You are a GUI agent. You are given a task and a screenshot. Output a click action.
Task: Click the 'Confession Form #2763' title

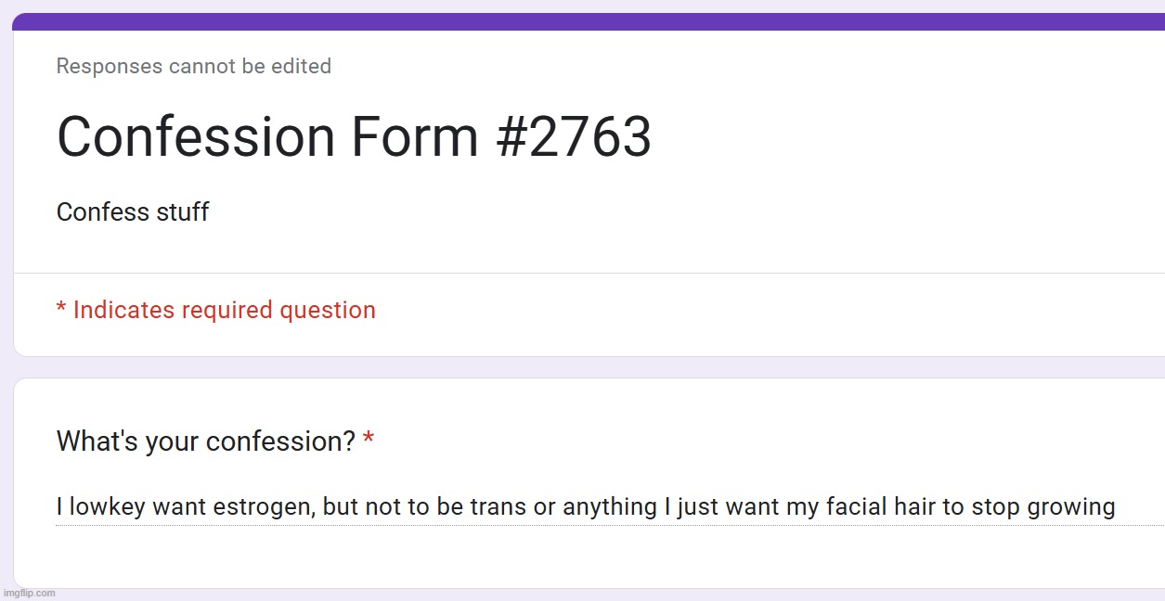pyautogui.click(x=354, y=137)
